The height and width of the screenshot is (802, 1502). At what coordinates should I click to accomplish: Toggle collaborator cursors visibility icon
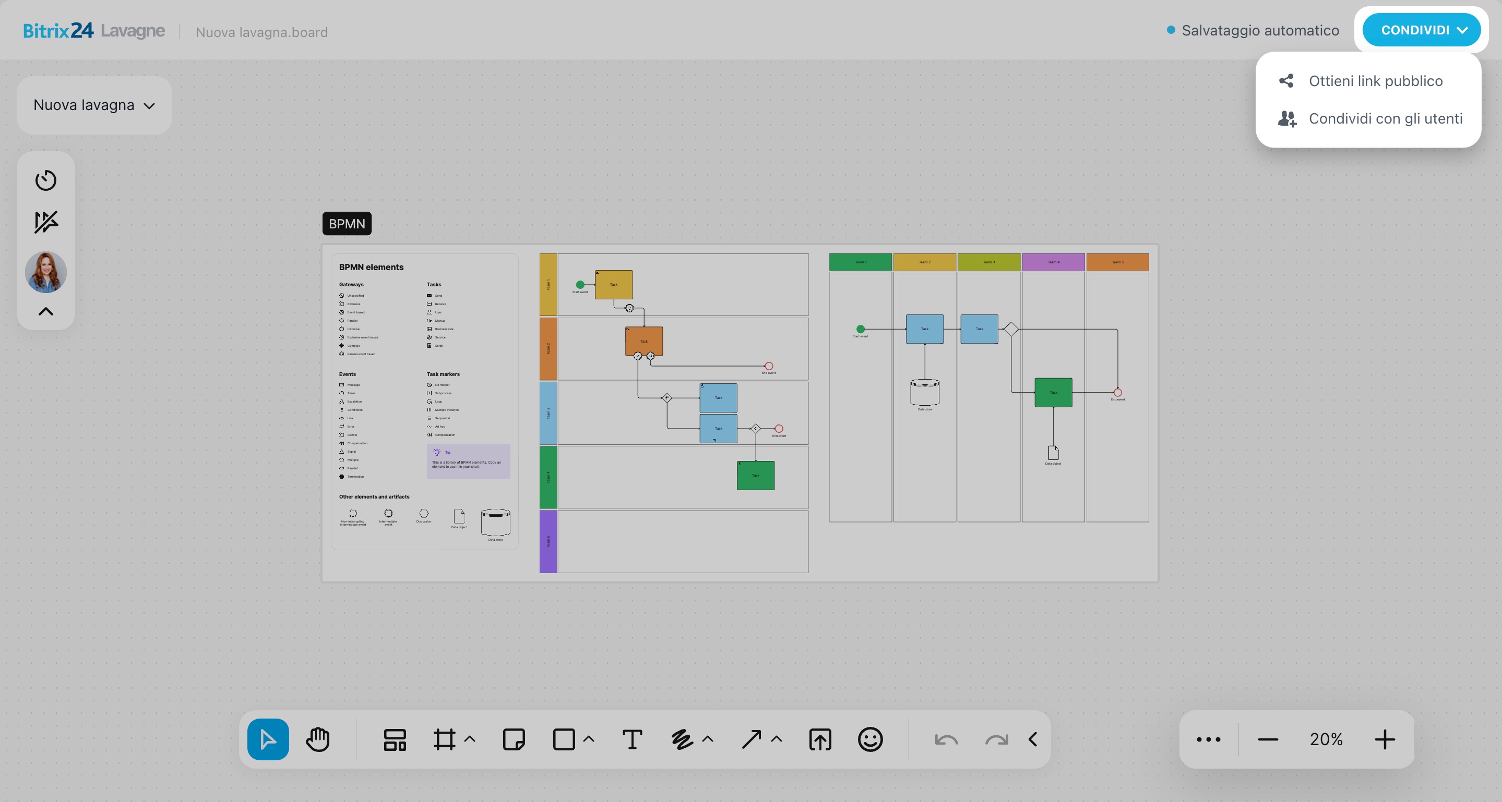coord(45,222)
